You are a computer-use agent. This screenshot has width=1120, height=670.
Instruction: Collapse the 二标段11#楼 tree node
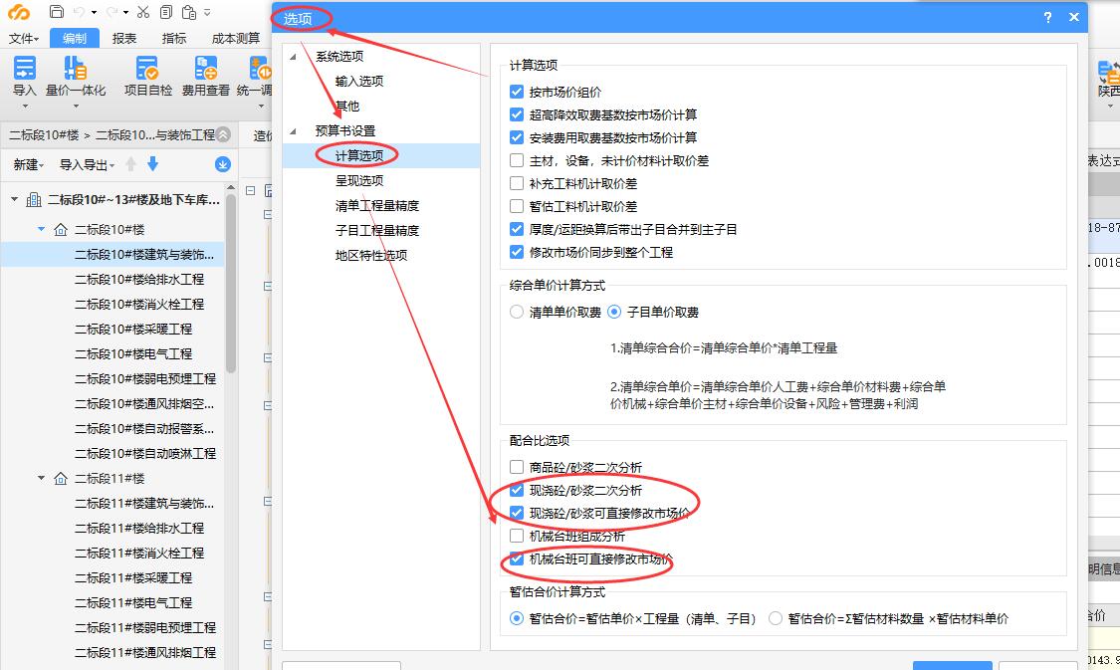[x=42, y=478]
